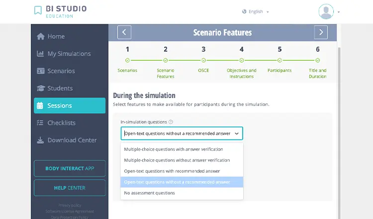
Task: Select Multiple-choice questions with answer verification
Action: (174, 149)
